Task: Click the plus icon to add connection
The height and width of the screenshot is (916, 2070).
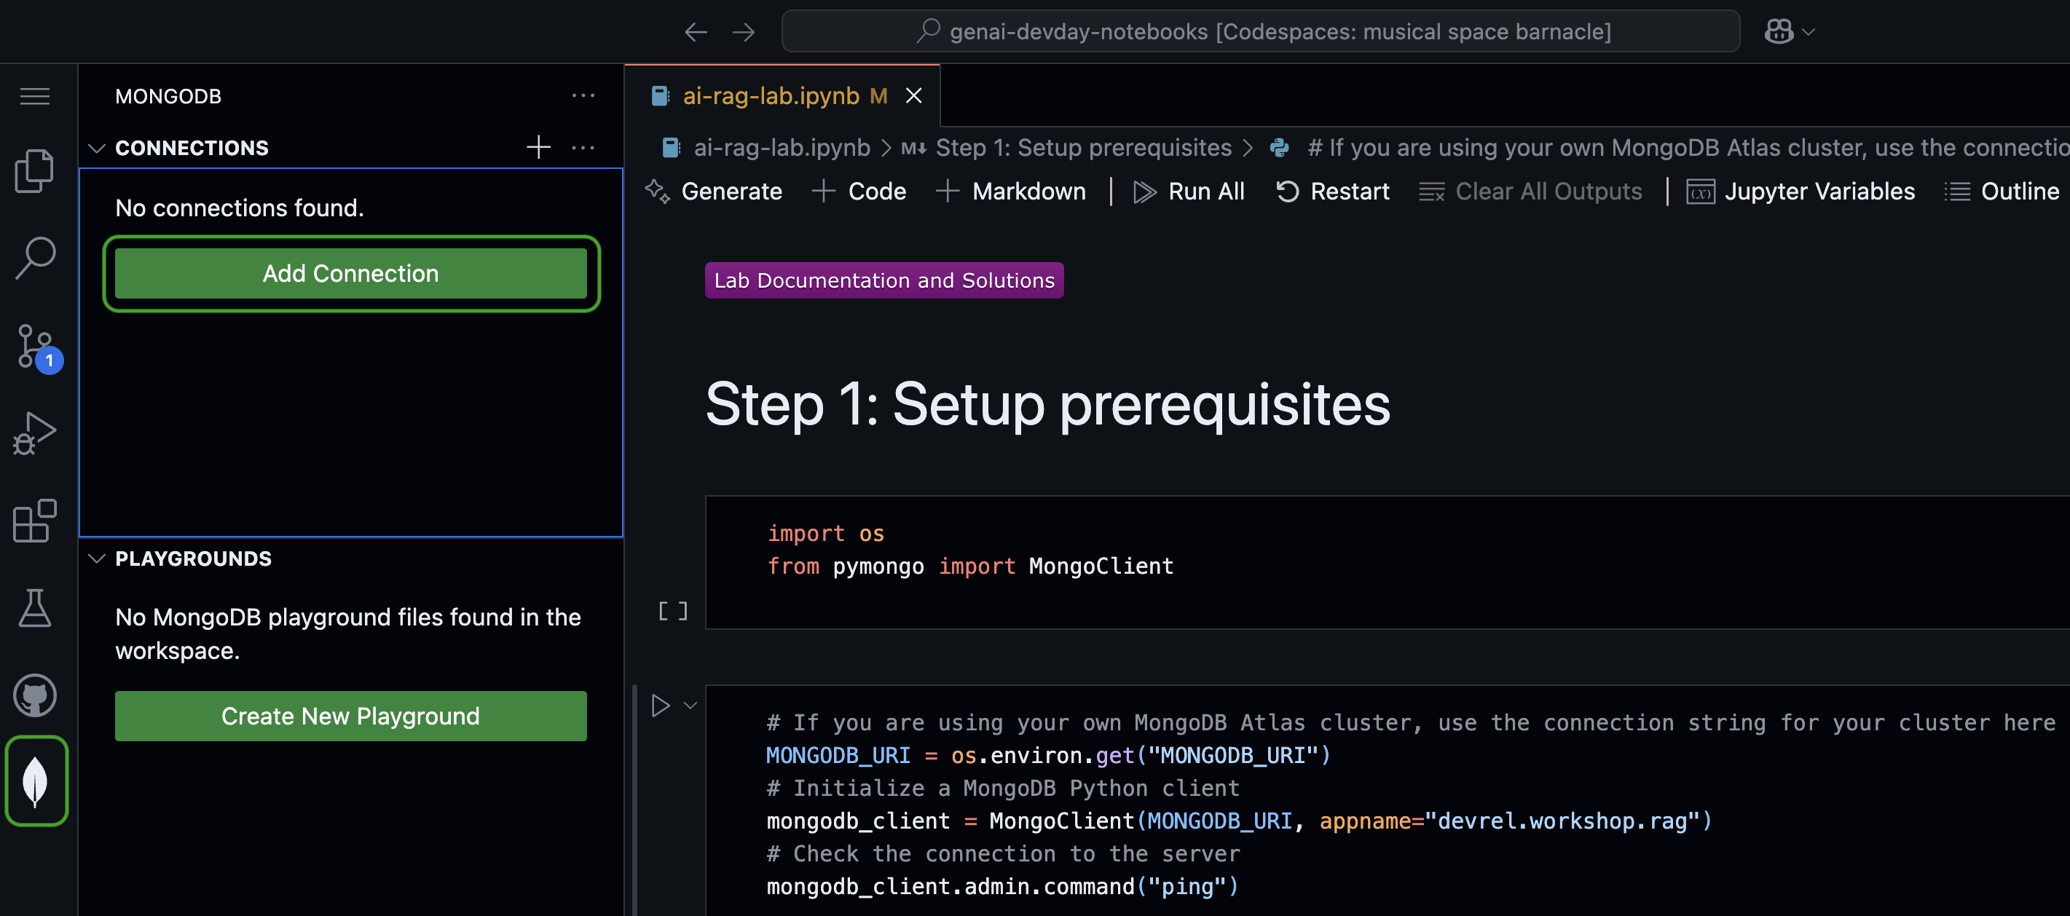Action: pyautogui.click(x=538, y=147)
